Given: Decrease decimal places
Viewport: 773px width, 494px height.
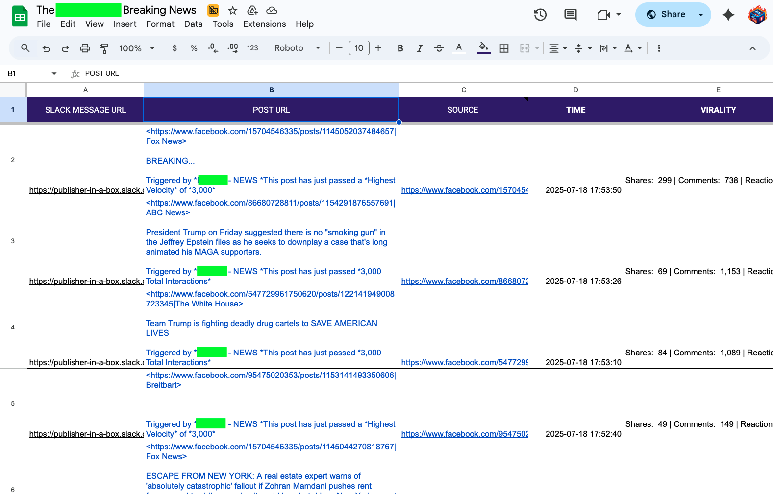Looking at the screenshot, I should pos(213,48).
